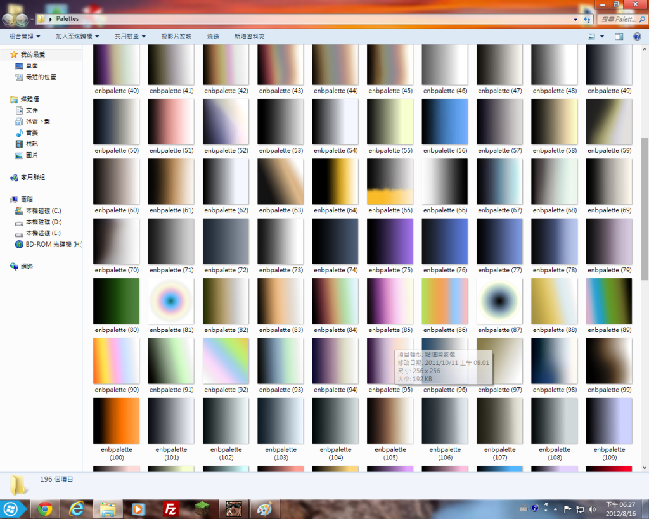649x519 pixels.
Task: Toggle the preview pane button
Action: click(619, 37)
